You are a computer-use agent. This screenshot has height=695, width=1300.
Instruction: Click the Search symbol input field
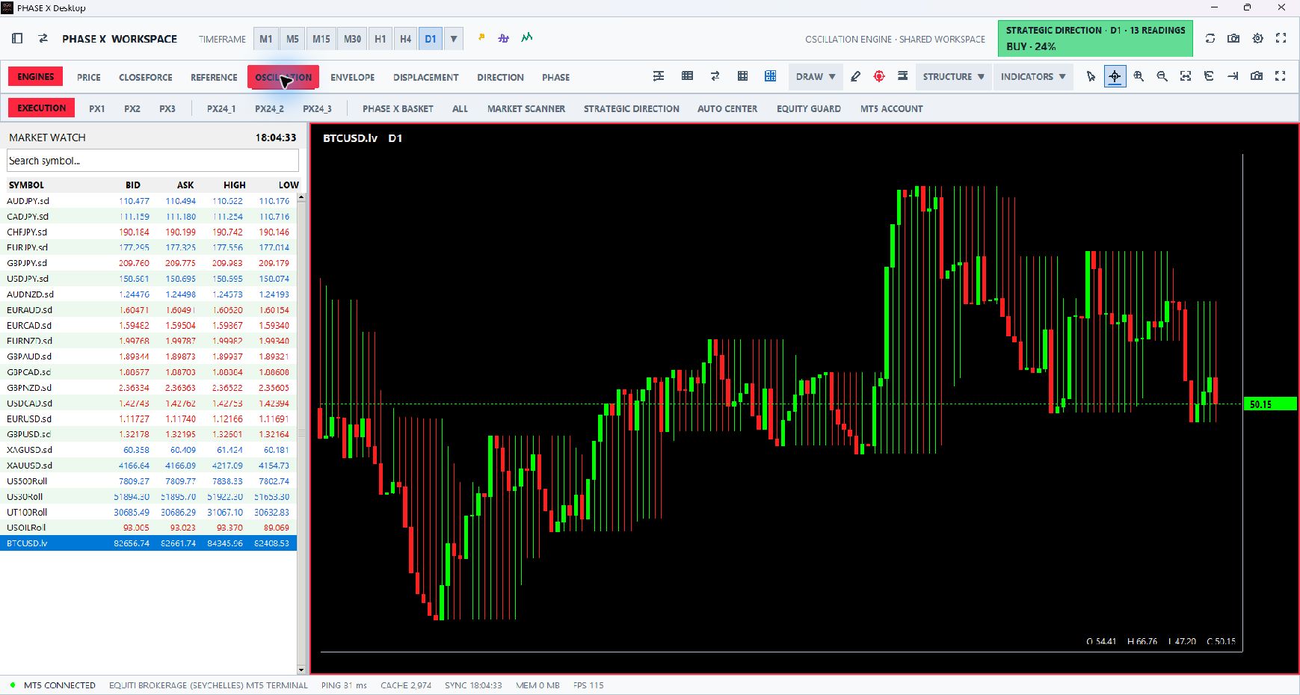click(x=153, y=161)
